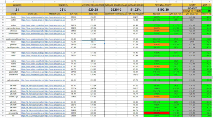
Task: Select the TODAY header cell
Action: tap(192, 5)
